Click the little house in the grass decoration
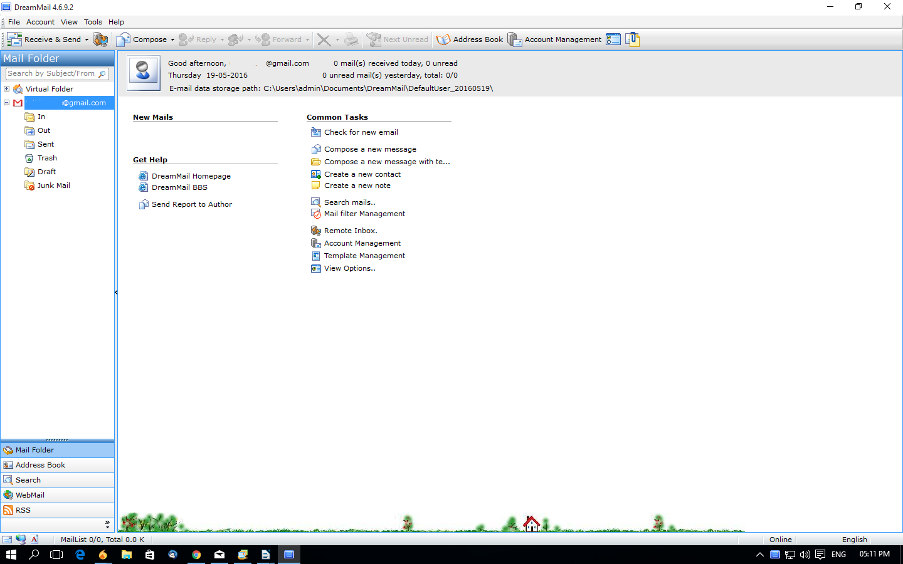 (532, 524)
